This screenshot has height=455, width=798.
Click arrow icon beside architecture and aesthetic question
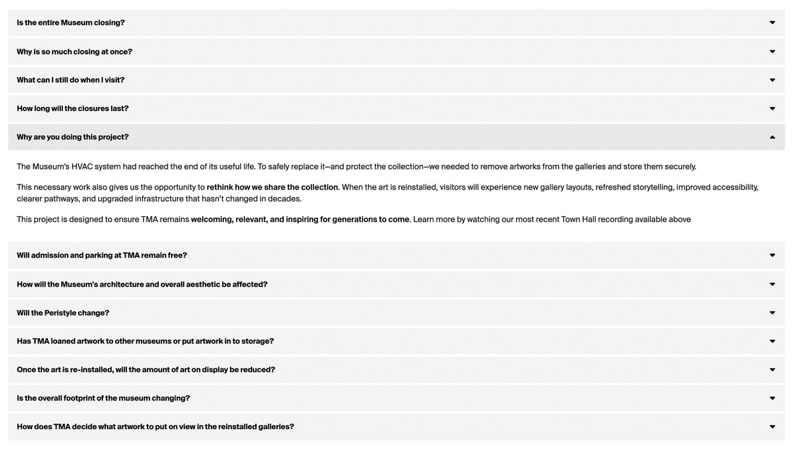(x=772, y=284)
